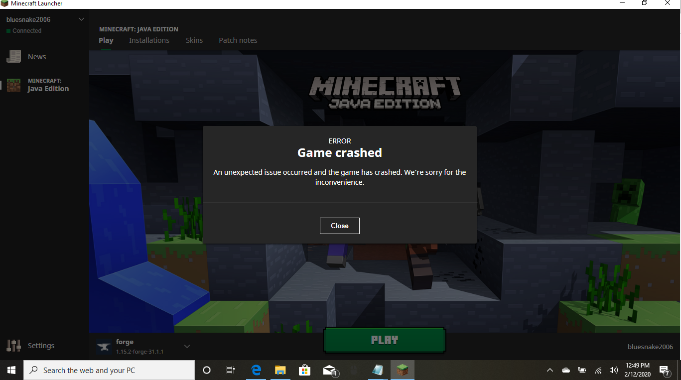
Task: Click the Connected status text
Action: point(27,30)
